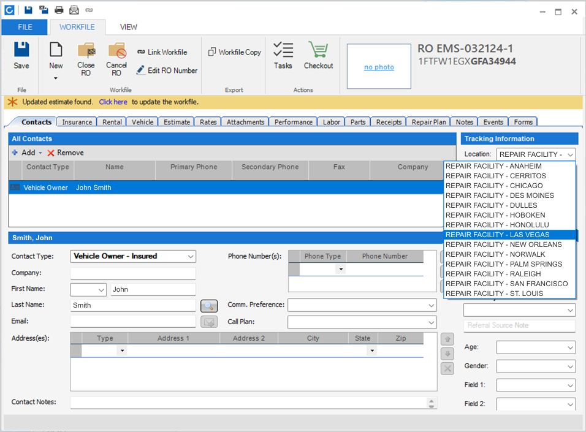Screen dimensions: 586x432
Task: Delete address with X button
Action: 447,368
